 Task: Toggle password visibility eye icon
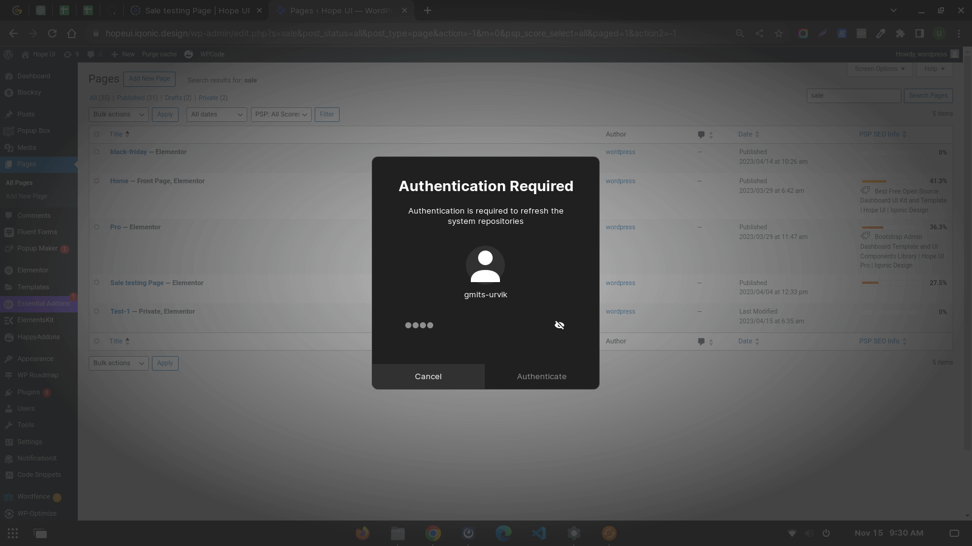(x=560, y=325)
